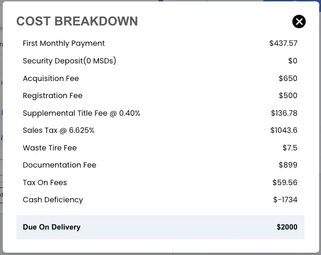
Task: Select the First Monthly Payment label
Action: click(64, 44)
